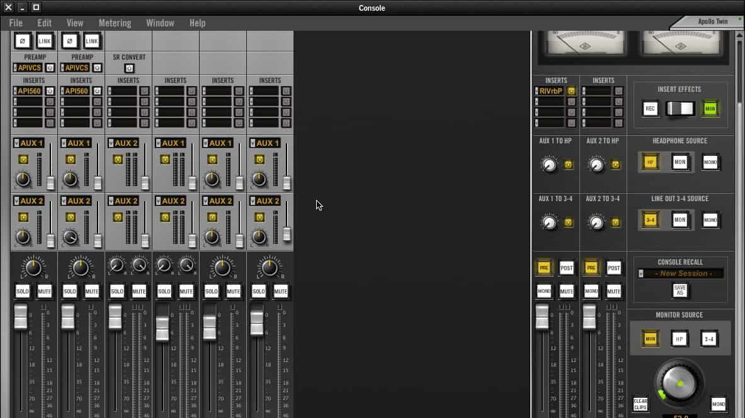745x418 pixels.
Task: Click the SAVE AS button
Action: coord(680,290)
